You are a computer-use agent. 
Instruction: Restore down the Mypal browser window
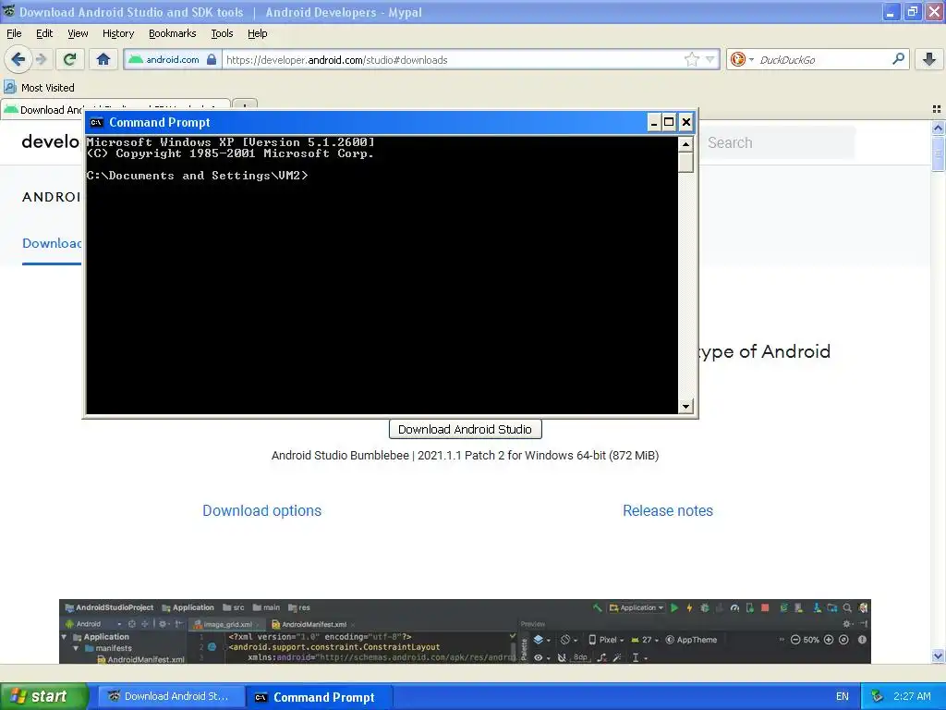[913, 12]
